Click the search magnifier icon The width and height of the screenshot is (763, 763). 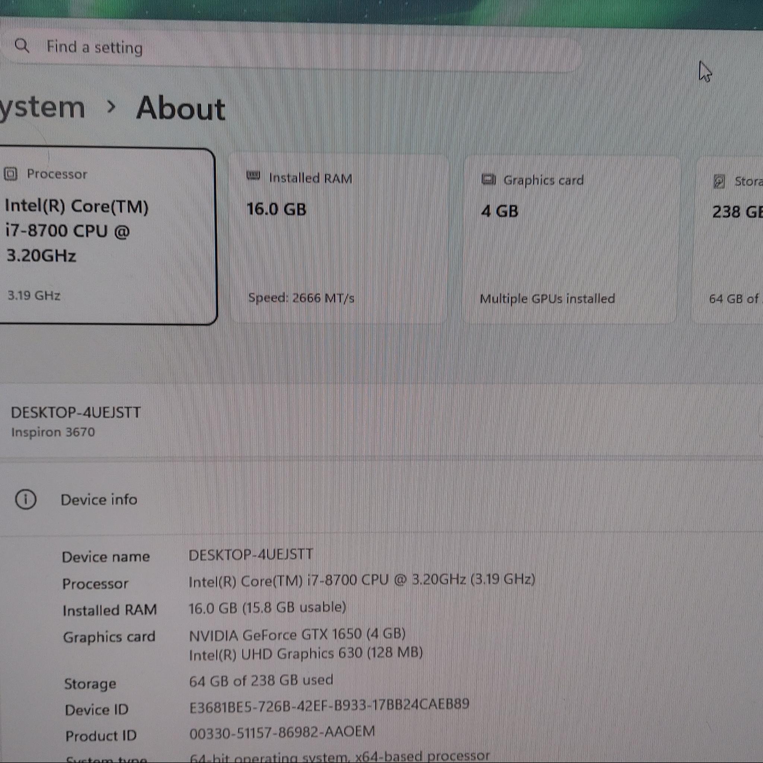[x=22, y=46]
